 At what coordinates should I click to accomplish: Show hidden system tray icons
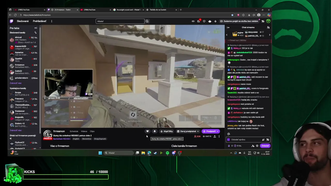point(231,153)
